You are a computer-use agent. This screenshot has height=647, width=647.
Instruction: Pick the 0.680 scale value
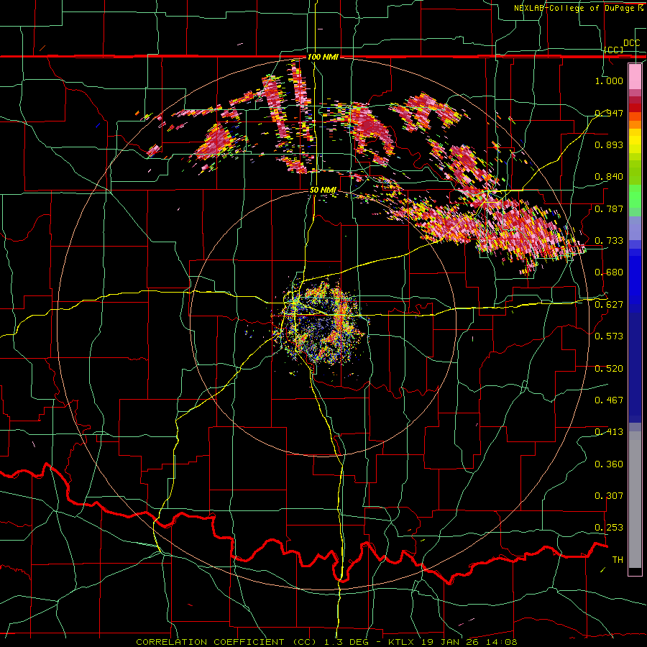609,272
